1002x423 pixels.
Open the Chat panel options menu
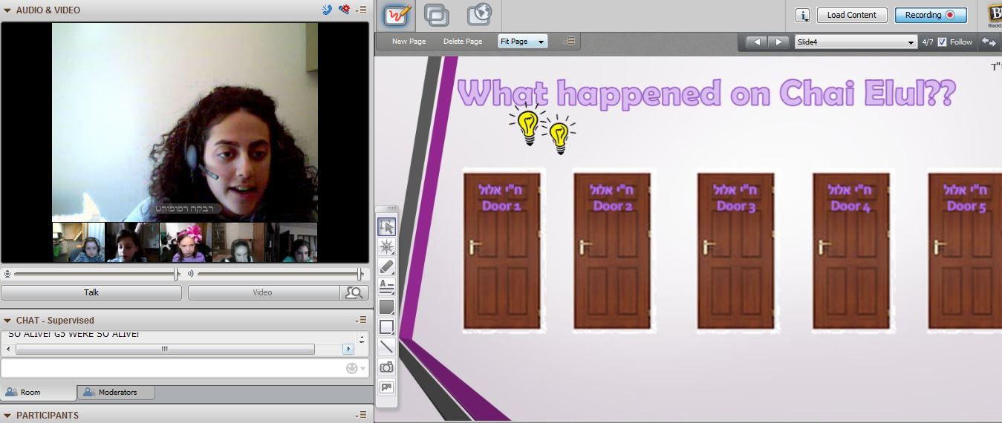pyautogui.click(x=361, y=321)
